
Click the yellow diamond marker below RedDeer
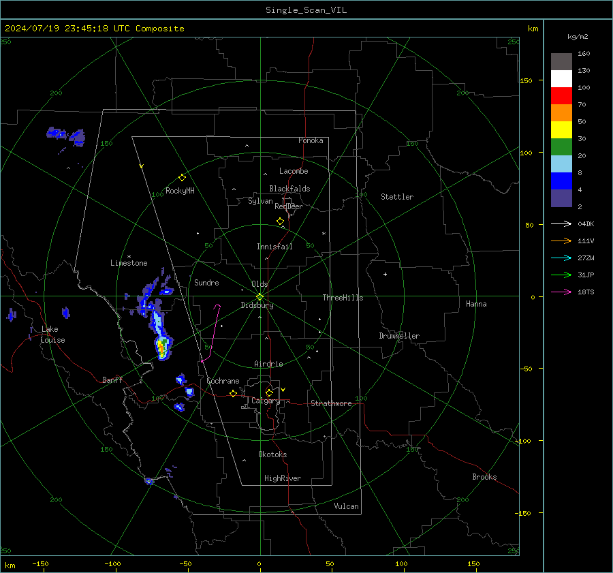281,221
